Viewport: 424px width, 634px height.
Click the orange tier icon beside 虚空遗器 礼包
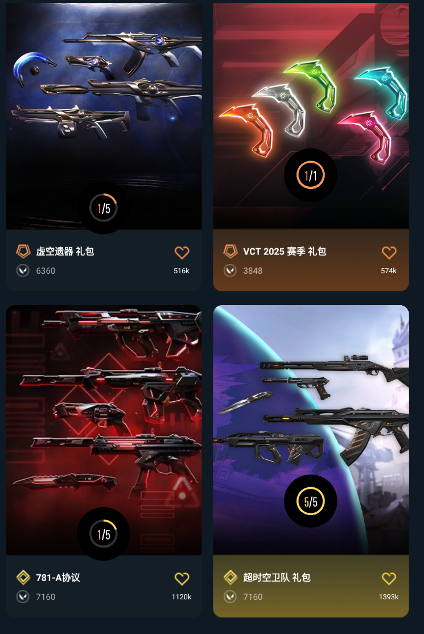(x=23, y=251)
